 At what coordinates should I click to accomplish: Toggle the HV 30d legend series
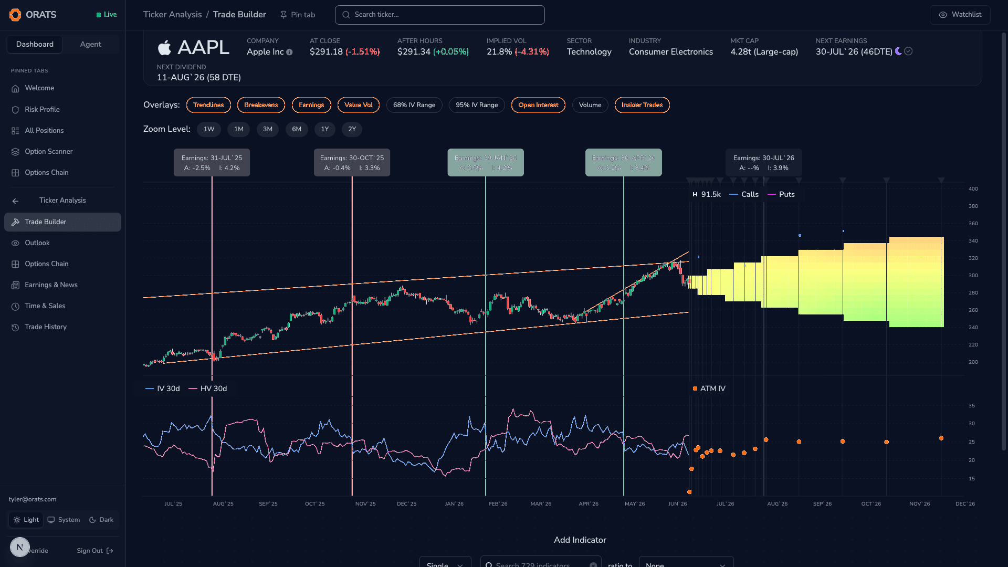[207, 388]
